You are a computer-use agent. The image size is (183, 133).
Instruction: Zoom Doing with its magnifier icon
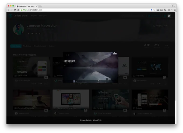click(x=164, y=110)
